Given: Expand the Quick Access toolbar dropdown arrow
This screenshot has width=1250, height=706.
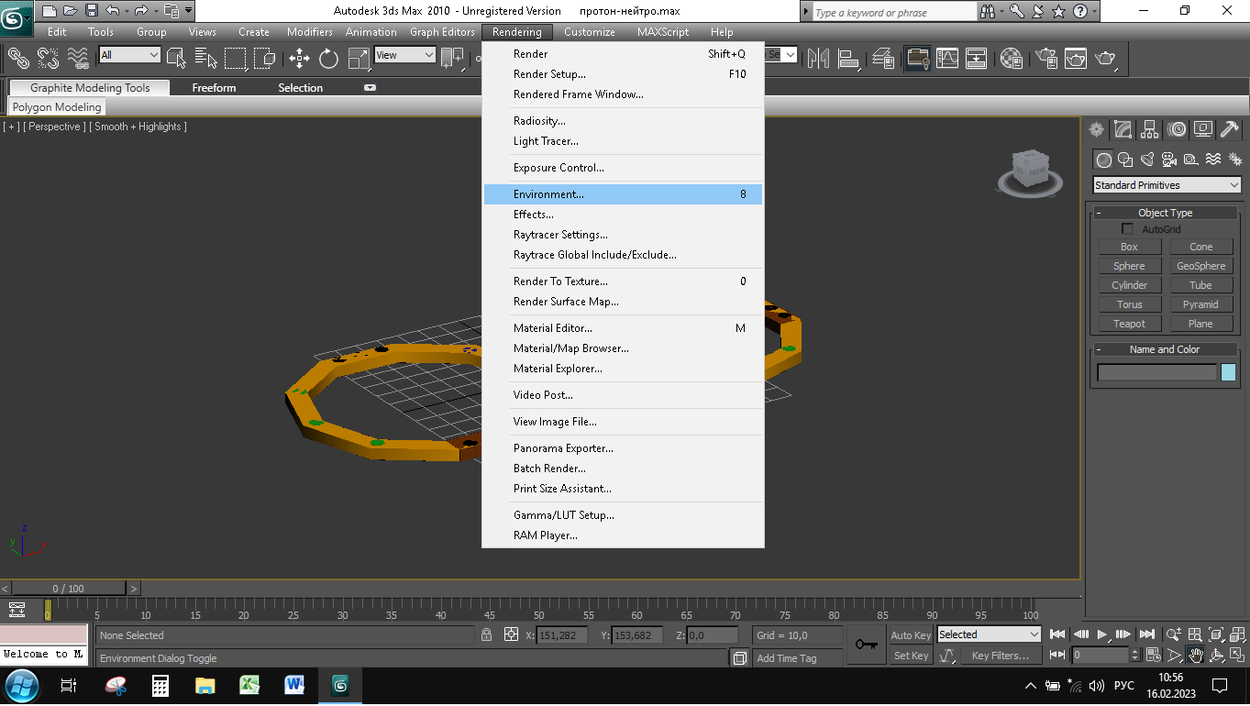Looking at the screenshot, I should tap(188, 11).
